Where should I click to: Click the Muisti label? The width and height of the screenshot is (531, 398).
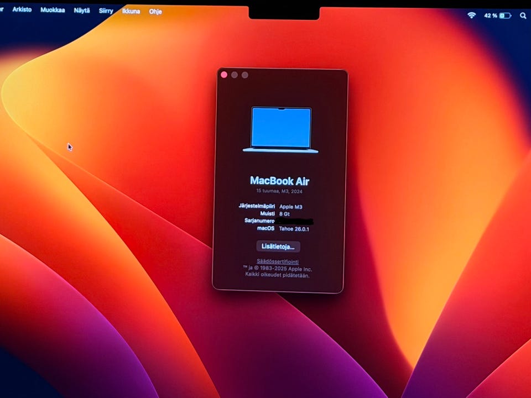point(268,213)
